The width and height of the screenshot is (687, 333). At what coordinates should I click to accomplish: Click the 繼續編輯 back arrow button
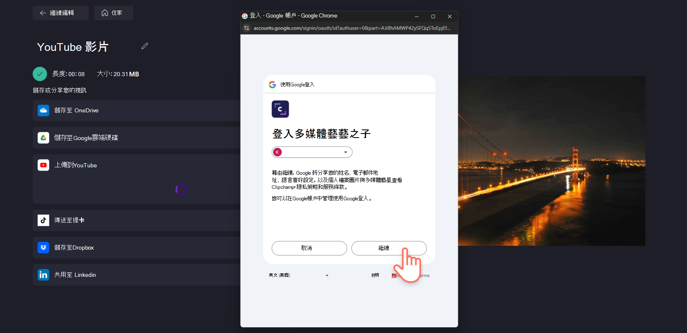[60, 13]
